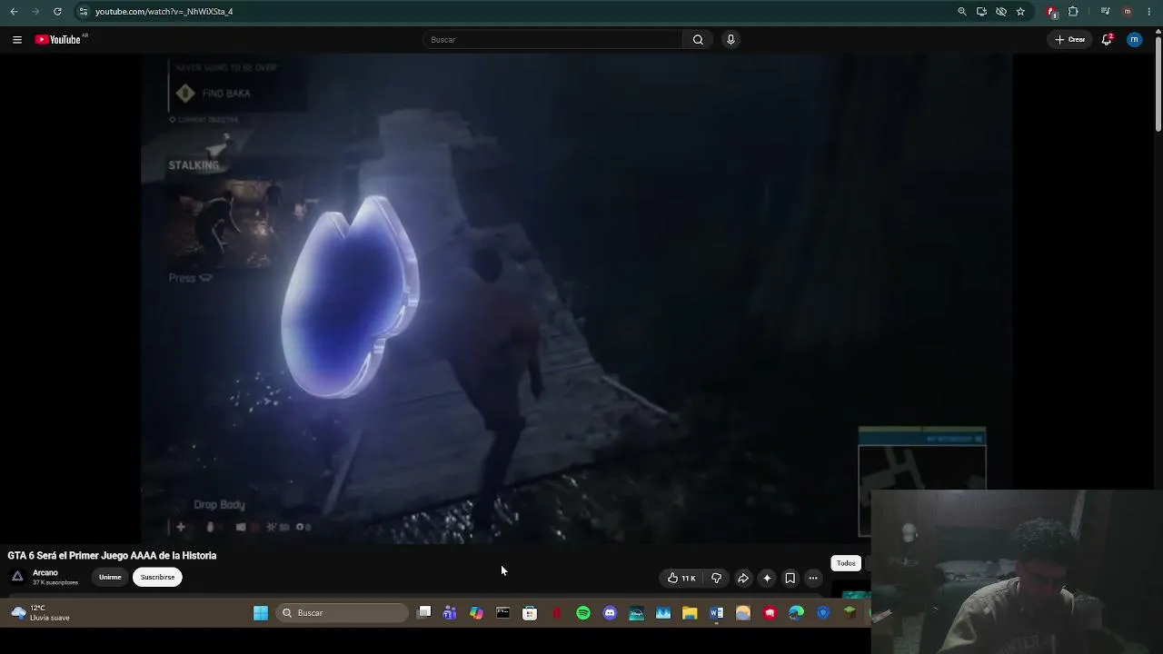Open the YouTube guide hamburger menu

(x=16, y=40)
